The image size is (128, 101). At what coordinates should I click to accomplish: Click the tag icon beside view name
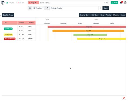(48, 8)
